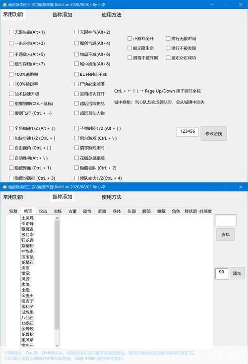Switch to 常用功能 tab in bottom window
Screen dimensions: 248x364
13,197
